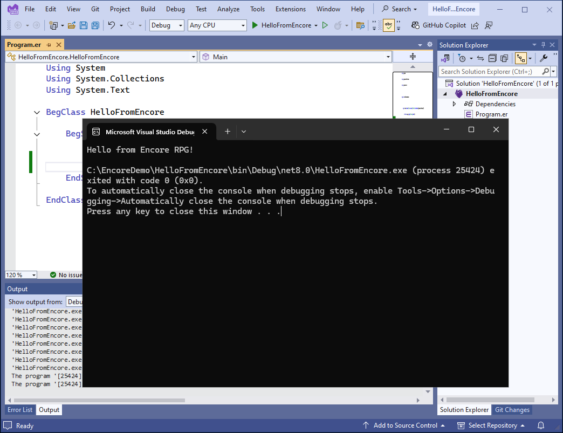Click the Hot Reload flame icon

[x=338, y=25]
